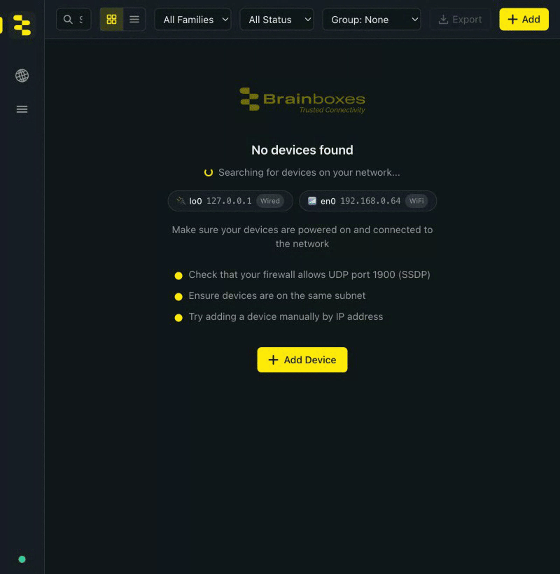Open the All Status dropdown

point(276,20)
